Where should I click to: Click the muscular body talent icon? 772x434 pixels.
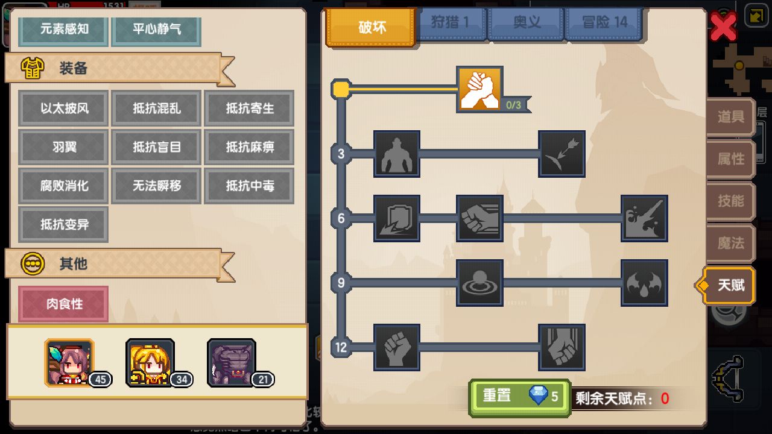pyautogui.click(x=397, y=154)
